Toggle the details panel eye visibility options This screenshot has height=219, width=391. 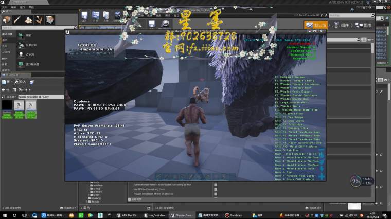(370, 40)
